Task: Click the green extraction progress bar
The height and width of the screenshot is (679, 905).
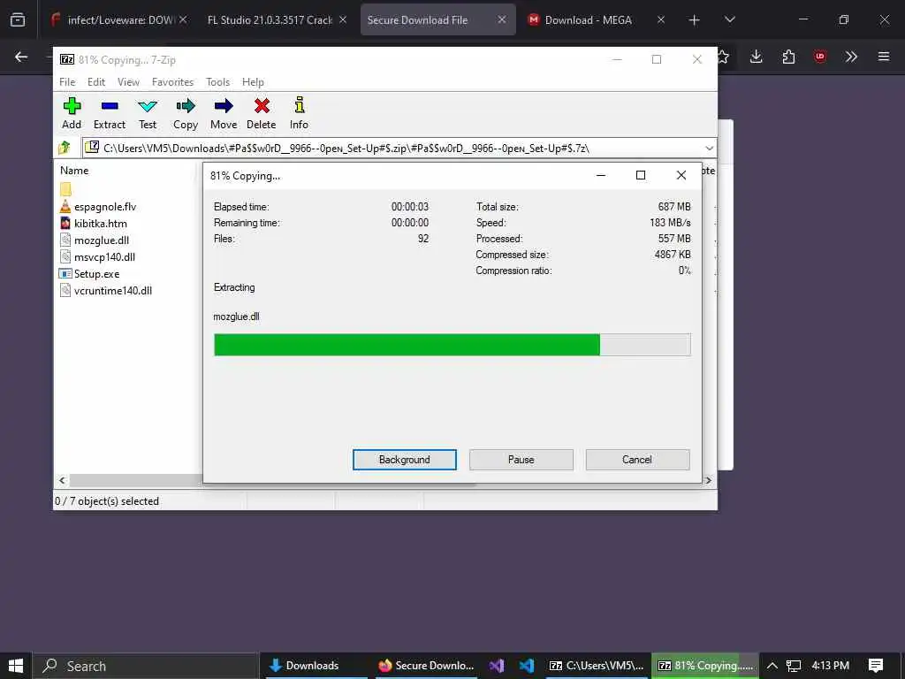Action: 452,345
